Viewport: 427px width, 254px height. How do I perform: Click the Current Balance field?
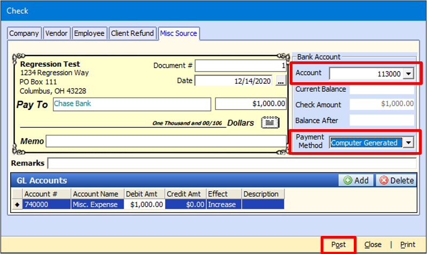(382, 89)
